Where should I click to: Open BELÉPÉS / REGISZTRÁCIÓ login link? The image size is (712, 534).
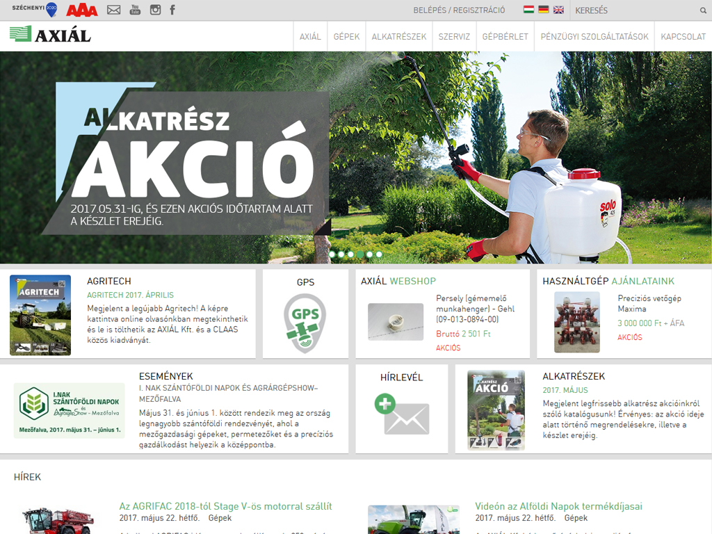pyautogui.click(x=459, y=10)
